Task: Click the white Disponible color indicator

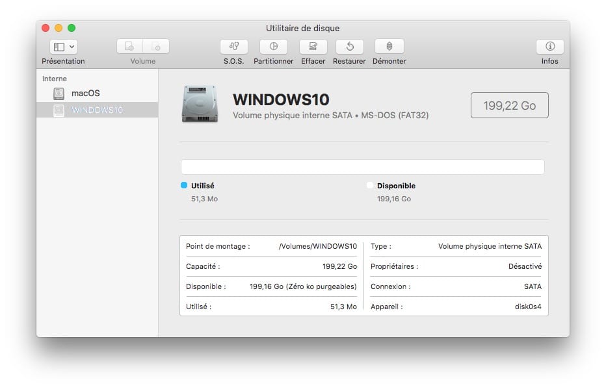Action: click(370, 185)
